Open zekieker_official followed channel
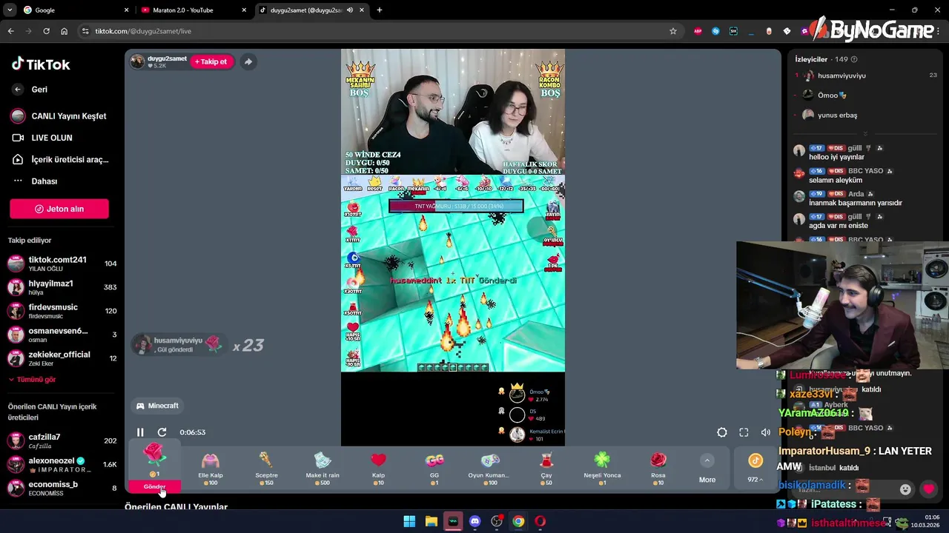949x533 pixels. click(62, 358)
